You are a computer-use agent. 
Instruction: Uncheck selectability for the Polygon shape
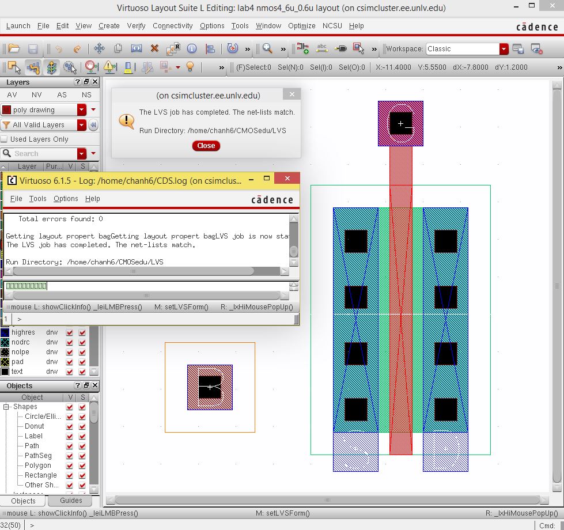coord(82,465)
